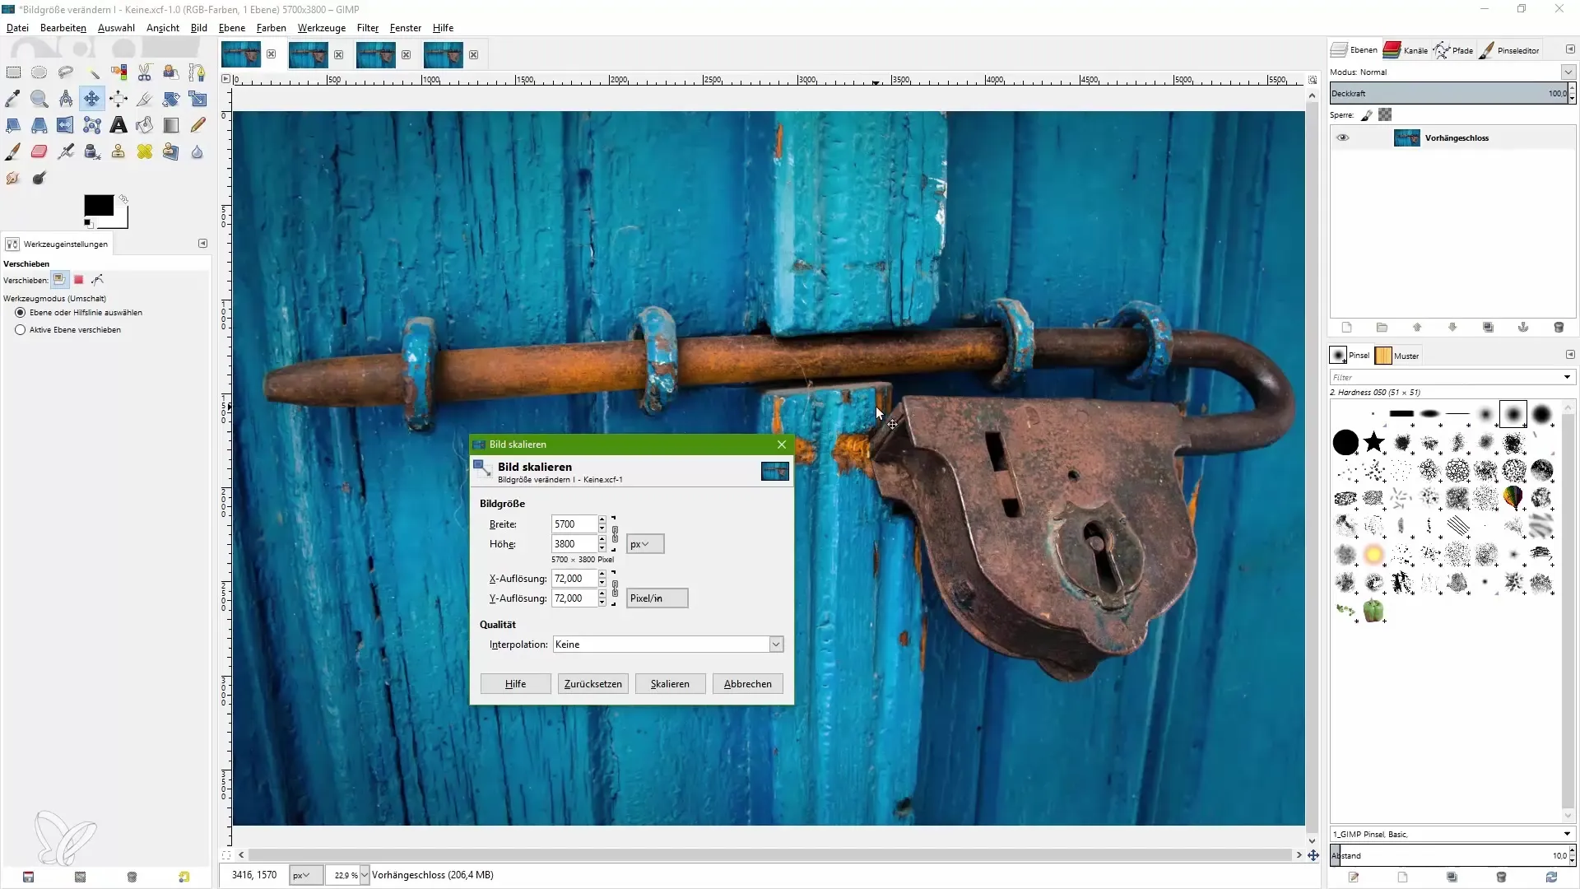
Task: Toggle the resolution chain link
Action: 615,589
